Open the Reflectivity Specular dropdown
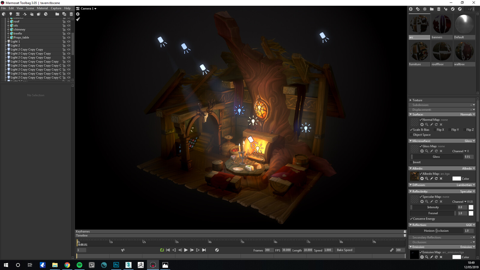 (467, 191)
